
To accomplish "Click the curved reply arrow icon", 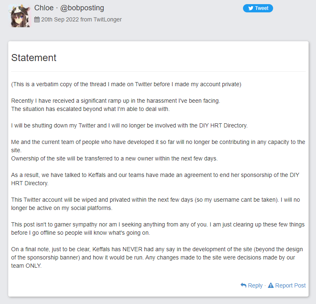I will (243, 285).
